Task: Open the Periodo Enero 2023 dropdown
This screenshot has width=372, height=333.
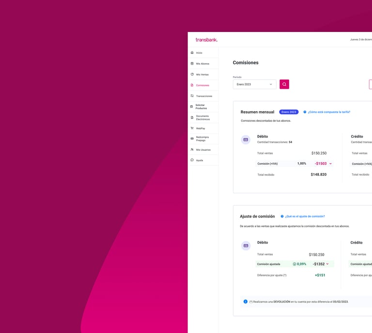Action: (x=255, y=84)
